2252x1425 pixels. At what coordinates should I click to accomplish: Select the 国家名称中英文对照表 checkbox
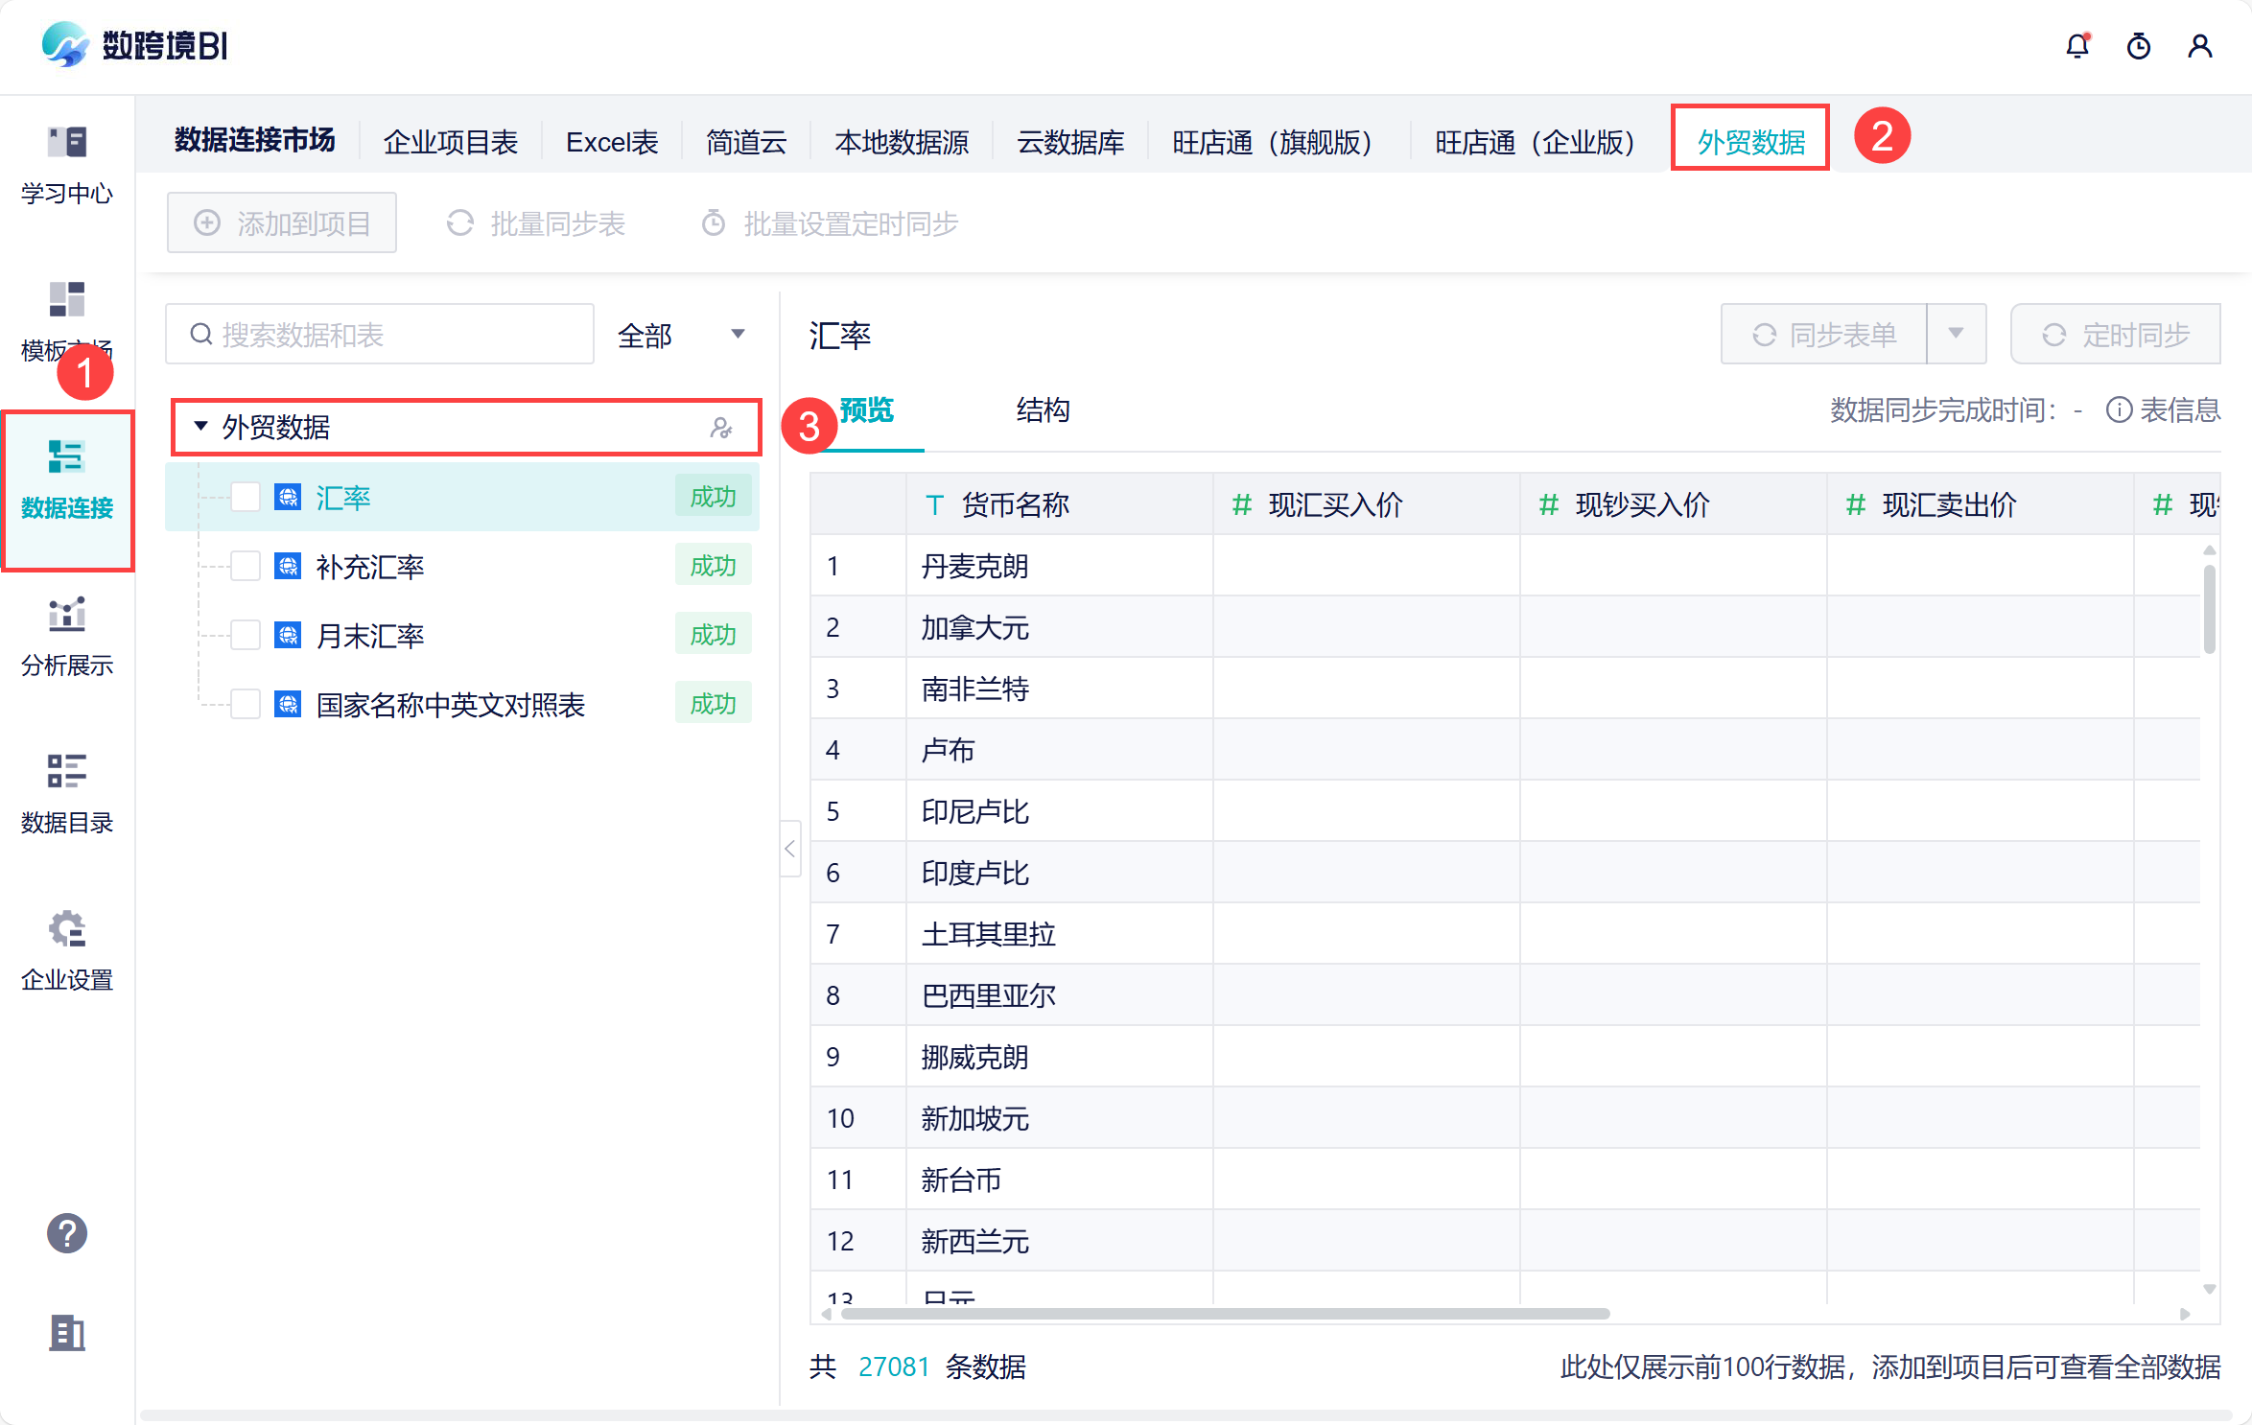(x=246, y=704)
